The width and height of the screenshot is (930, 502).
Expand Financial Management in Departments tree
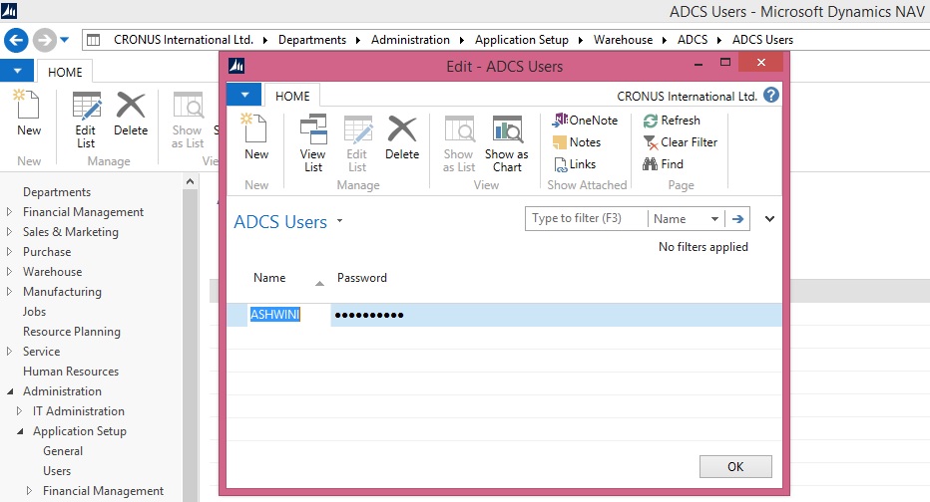[x=9, y=211]
